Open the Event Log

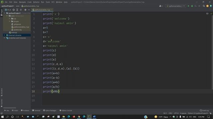point(204,110)
